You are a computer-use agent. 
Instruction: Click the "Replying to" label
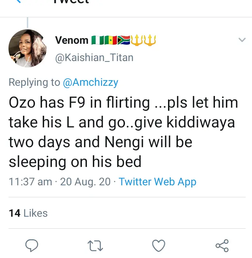coord(35,82)
